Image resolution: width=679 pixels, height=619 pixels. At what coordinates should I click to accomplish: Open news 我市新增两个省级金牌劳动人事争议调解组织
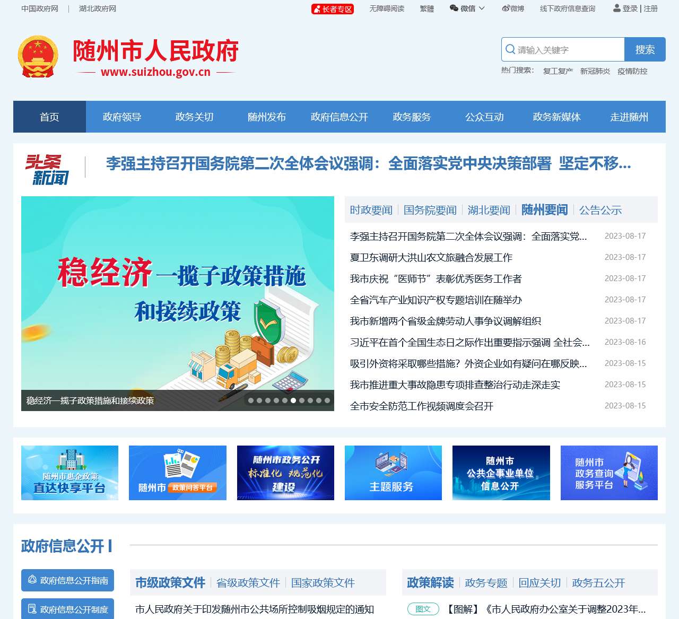(446, 321)
